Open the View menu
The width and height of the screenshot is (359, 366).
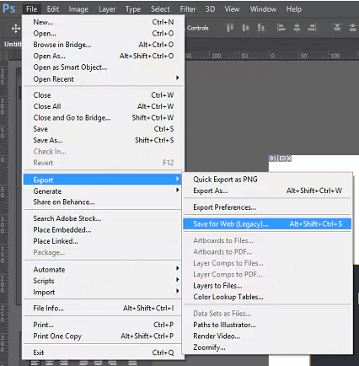(x=232, y=9)
